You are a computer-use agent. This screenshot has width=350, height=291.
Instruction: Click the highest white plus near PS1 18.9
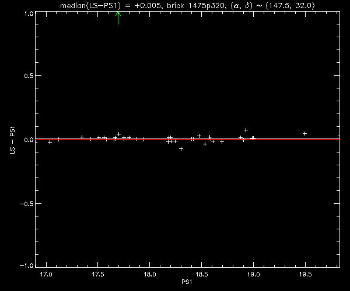pos(246,130)
